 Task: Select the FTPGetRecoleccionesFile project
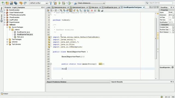(17, 15)
